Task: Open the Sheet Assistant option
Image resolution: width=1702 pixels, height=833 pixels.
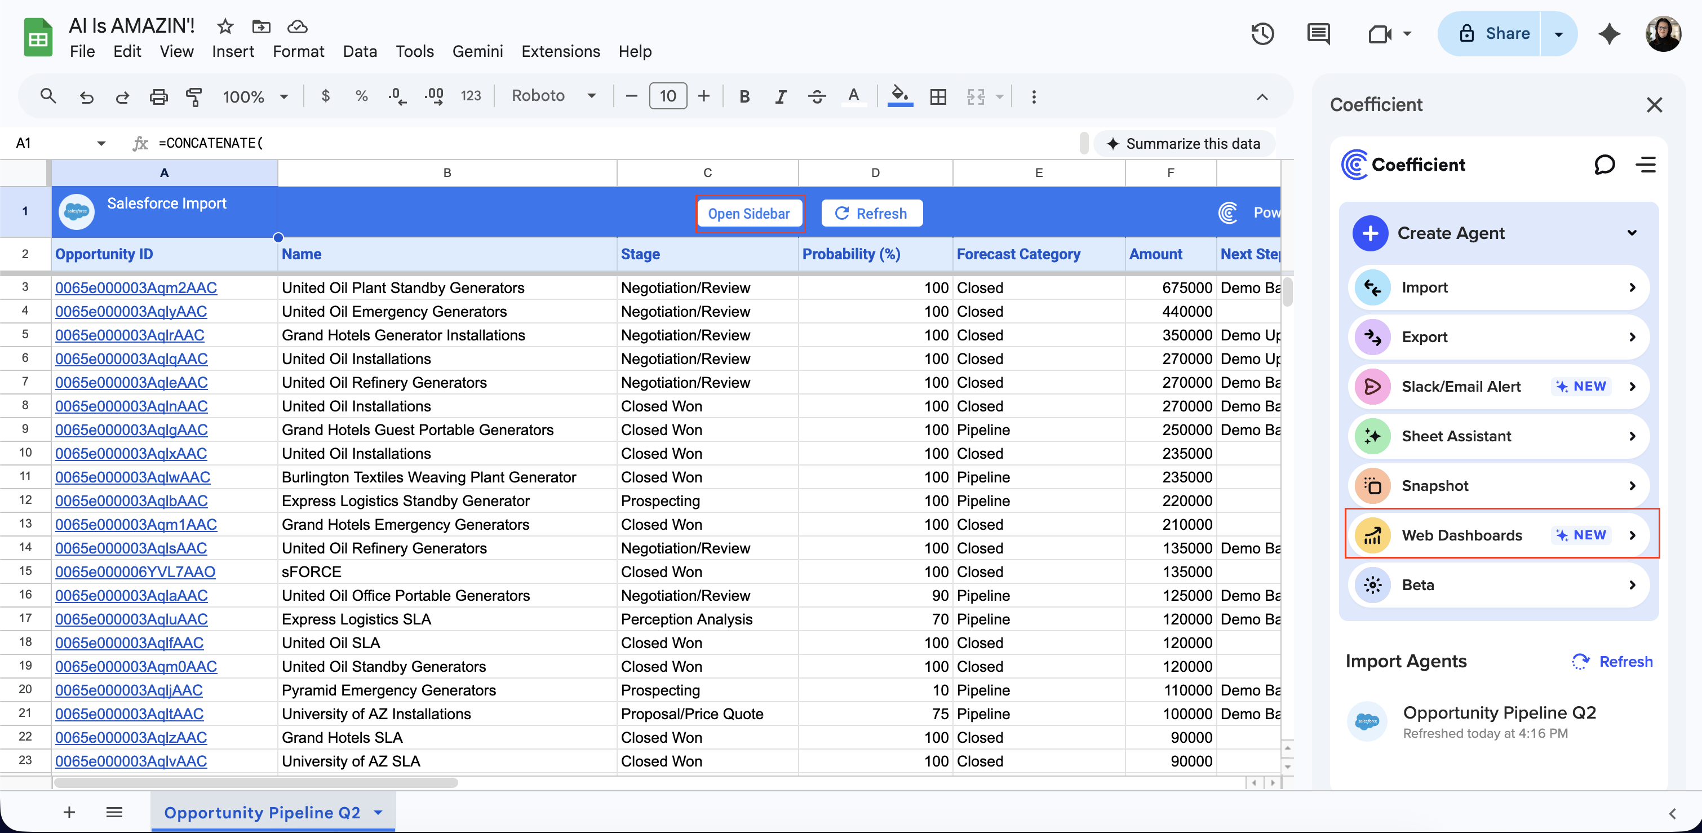Action: pyautogui.click(x=1498, y=436)
